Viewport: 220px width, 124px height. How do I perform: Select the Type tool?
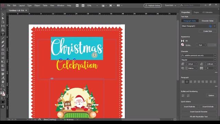point(3,34)
